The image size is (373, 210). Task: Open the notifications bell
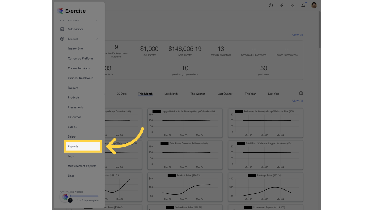point(303,5)
